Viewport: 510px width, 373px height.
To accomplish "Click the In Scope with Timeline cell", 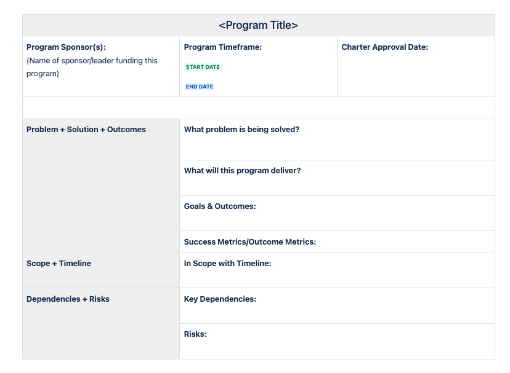I will pos(337,270).
